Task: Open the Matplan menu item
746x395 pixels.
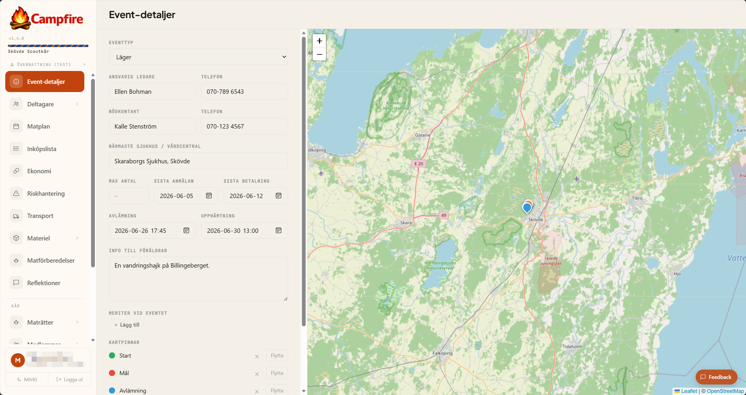Action: click(45, 126)
